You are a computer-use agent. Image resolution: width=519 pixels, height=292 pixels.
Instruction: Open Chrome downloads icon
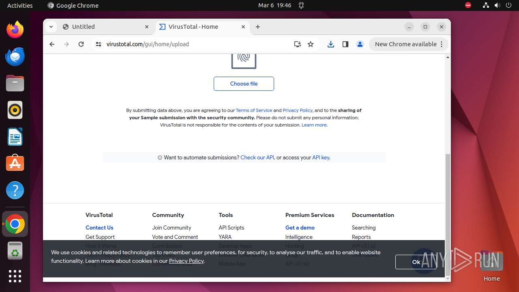click(x=331, y=44)
